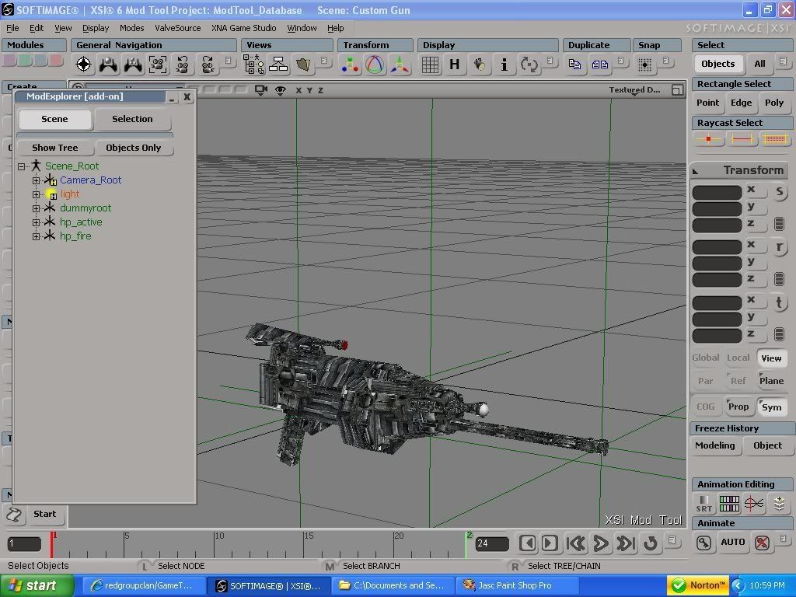Click the play forward button

pyautogui.click(x=601, y=543)
